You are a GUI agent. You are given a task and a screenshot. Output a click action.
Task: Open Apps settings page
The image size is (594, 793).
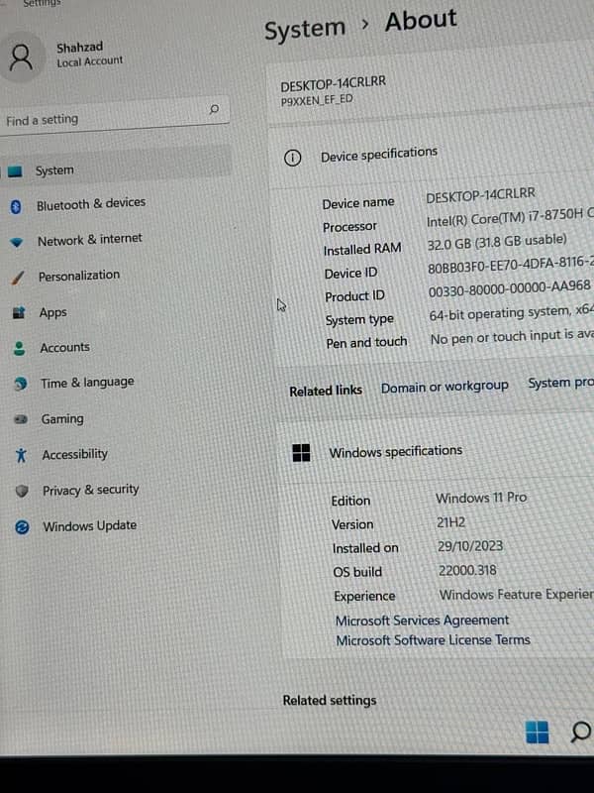(53, 312)
